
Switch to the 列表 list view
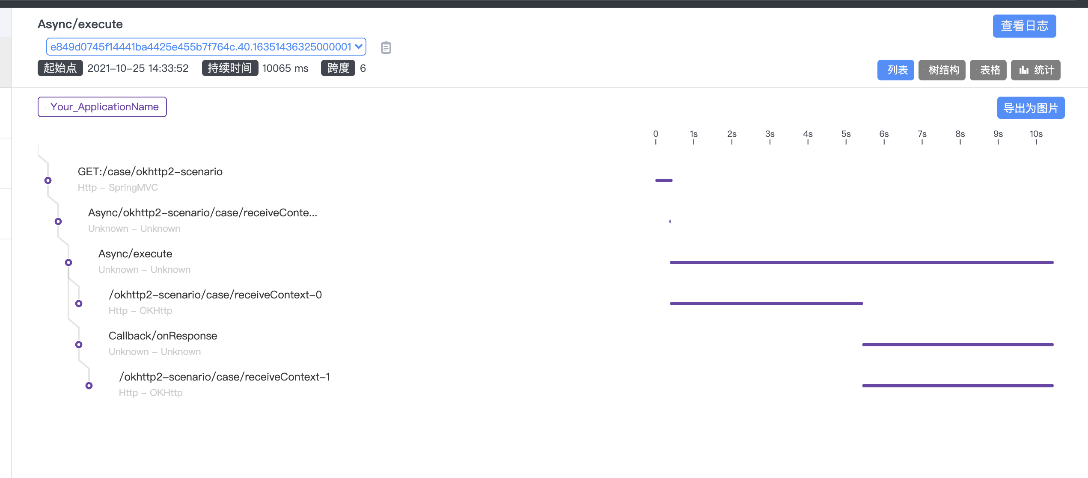pos(895,70)
